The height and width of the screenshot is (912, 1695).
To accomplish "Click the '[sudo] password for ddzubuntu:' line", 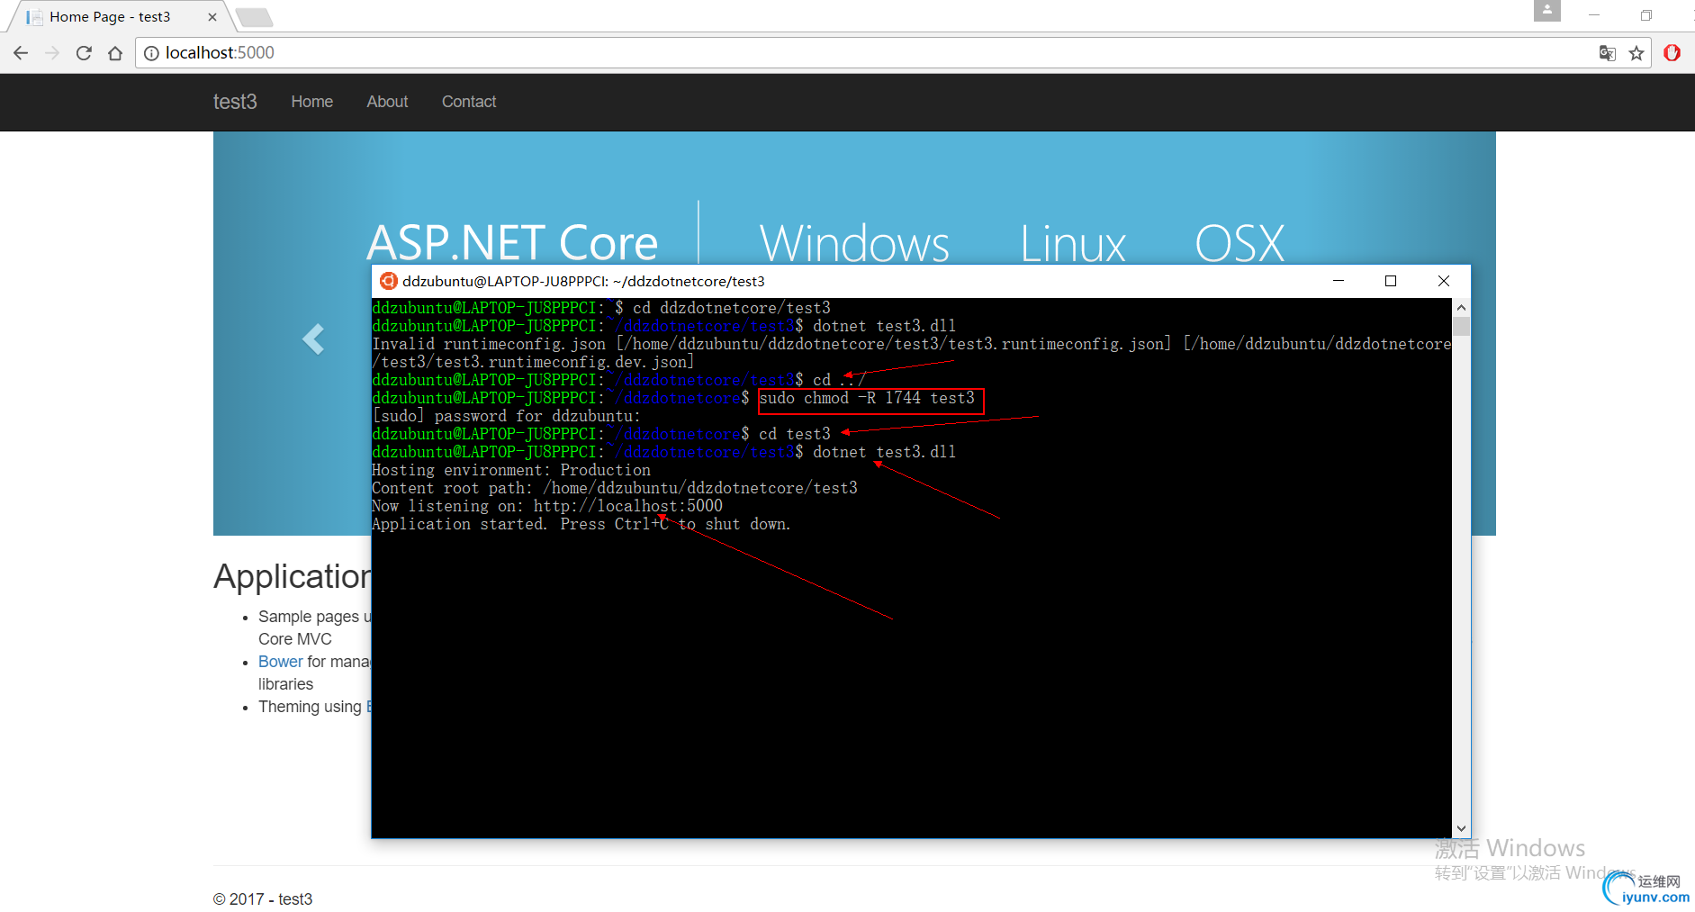I will [506, 416].
